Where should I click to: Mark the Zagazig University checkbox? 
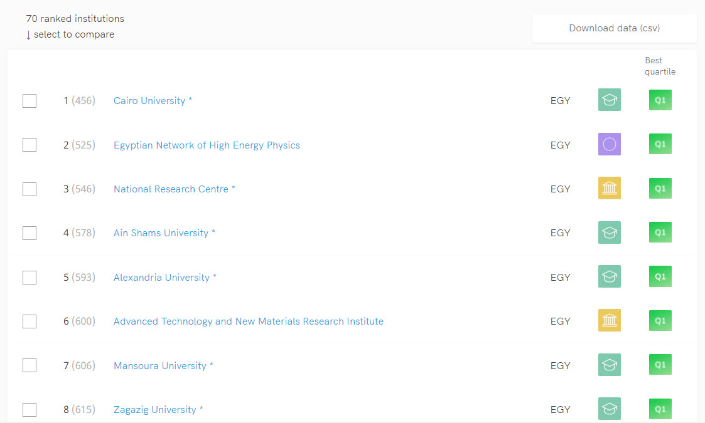pos(30,410)
